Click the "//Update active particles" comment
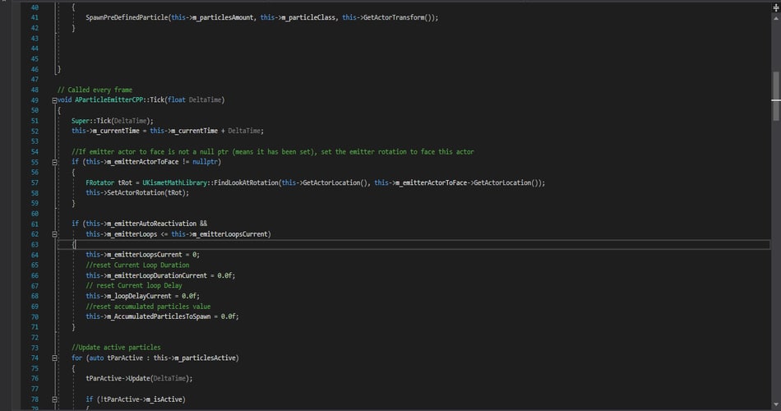Image resolution: width=781 pixels, height=411 pixels. (x=116, y=347)
